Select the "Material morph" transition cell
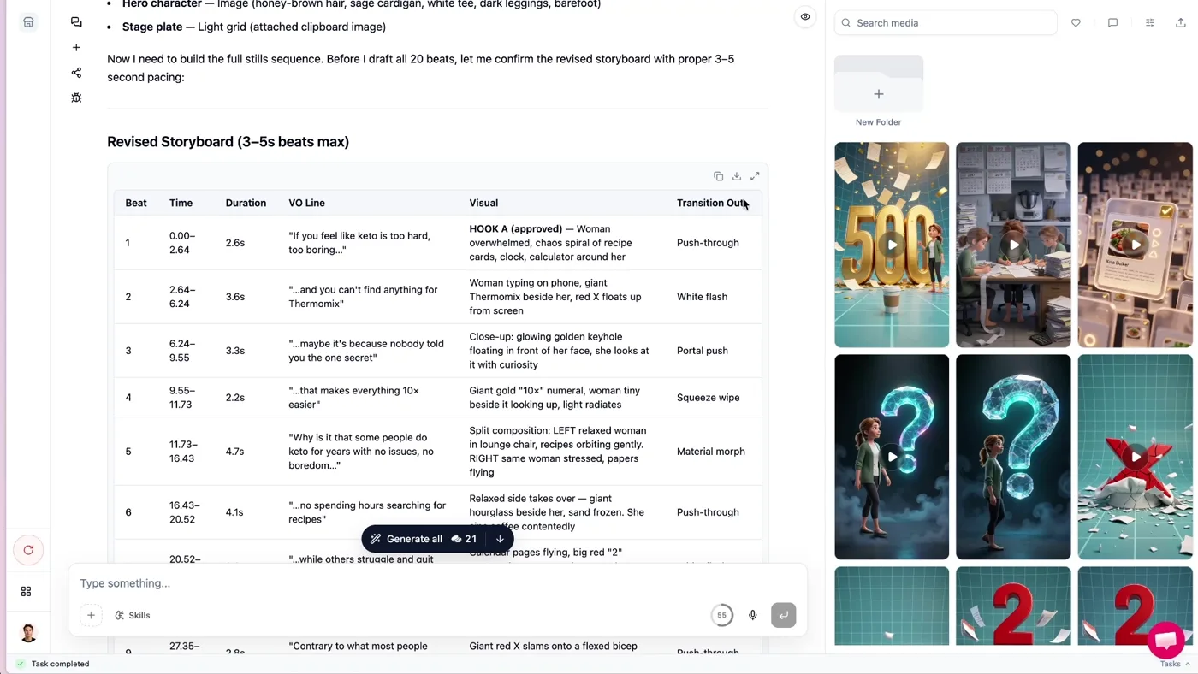 tap(710, 452)
